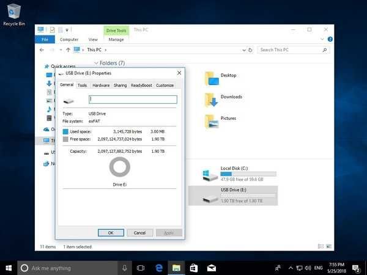Click the Refresh button in address bar
Screen dimensions: 367x275
(x=250, y=50)
